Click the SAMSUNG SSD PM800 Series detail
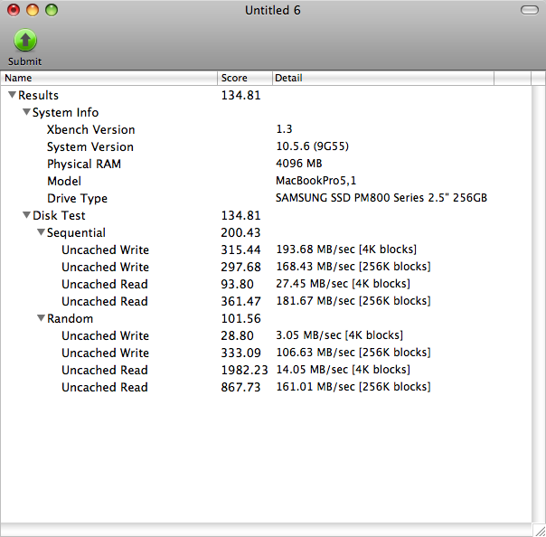This screenshot has width=546, height=537. click(381, 198)
